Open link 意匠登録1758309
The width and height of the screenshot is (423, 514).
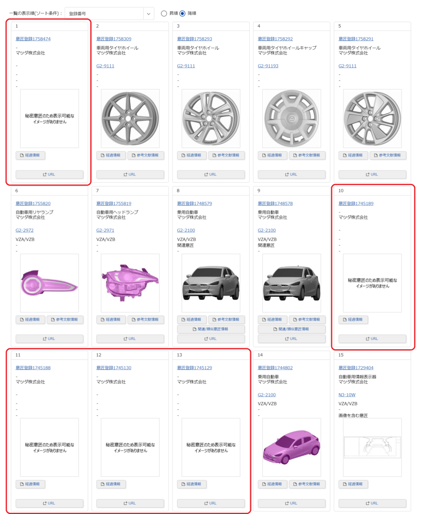coord(114,39)
